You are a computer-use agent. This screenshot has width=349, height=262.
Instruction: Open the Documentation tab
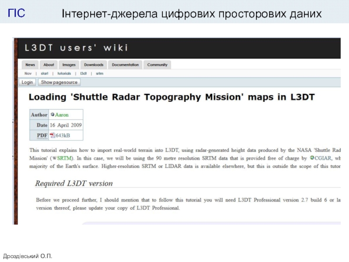125,65
